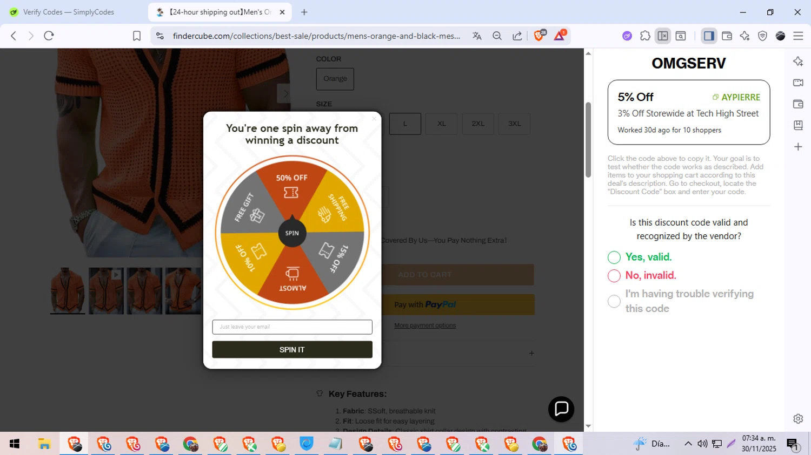Choose size 3XL
811x455 pixels.
tap(514, 124)
